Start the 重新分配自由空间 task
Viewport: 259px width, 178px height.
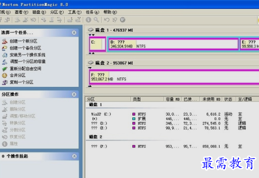point(25,69)
